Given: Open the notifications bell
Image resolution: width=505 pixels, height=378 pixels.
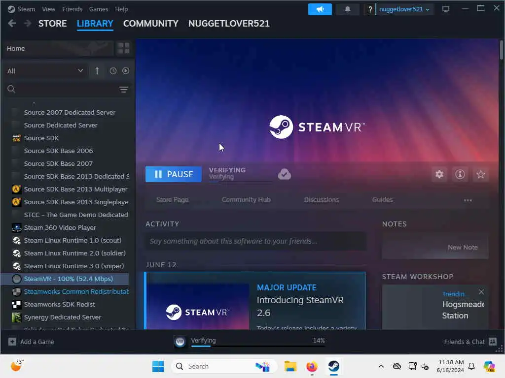Looking at the screenshot, I should (x=348, y=9).
